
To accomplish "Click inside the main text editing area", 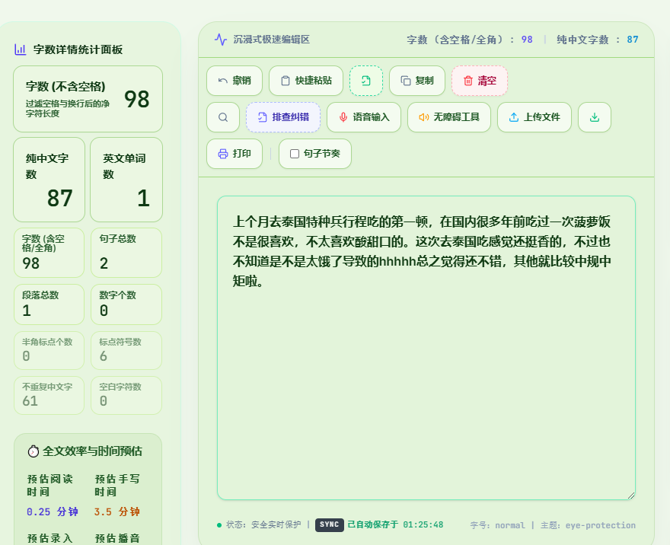I will (x=426, y=348).
